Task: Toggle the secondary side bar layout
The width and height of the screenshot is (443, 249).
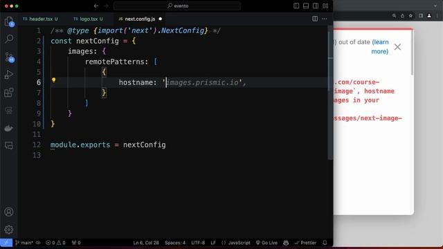Action: [x=316, y=6]
